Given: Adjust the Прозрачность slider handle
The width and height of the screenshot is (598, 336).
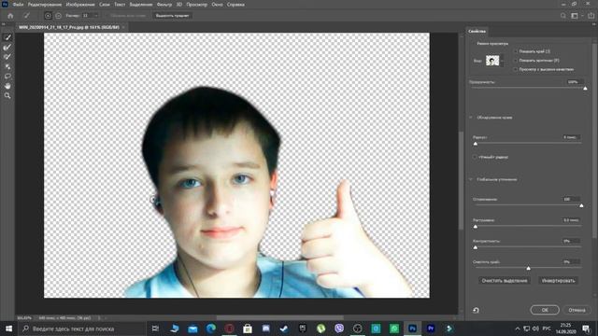Looking at the screenshot, I should [585, 89].
